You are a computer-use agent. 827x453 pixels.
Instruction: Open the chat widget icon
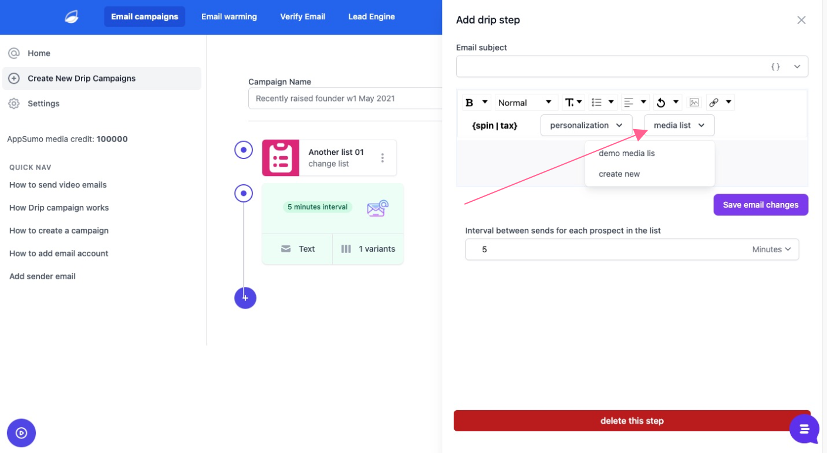tap(804, 429)
